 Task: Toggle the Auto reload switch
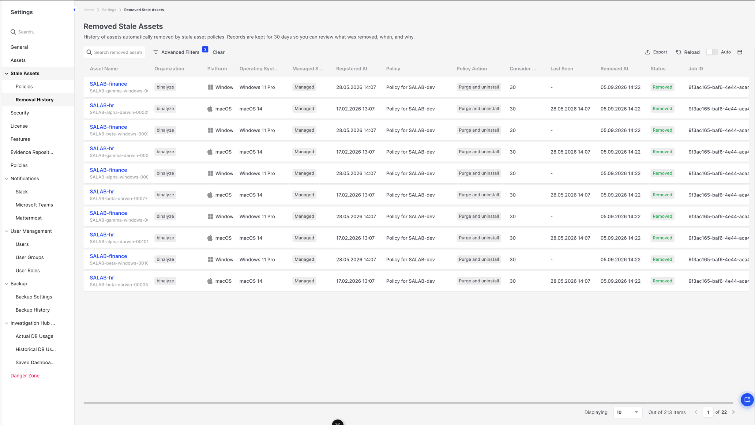(712, 52)
